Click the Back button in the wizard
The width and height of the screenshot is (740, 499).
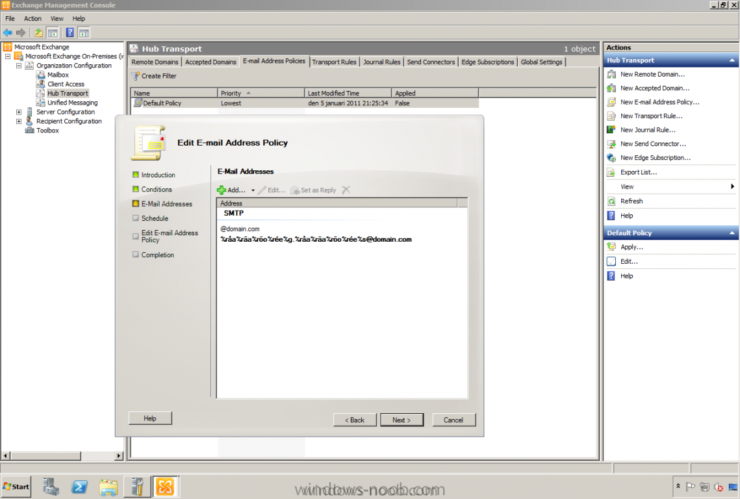click(x=355, y=420)
